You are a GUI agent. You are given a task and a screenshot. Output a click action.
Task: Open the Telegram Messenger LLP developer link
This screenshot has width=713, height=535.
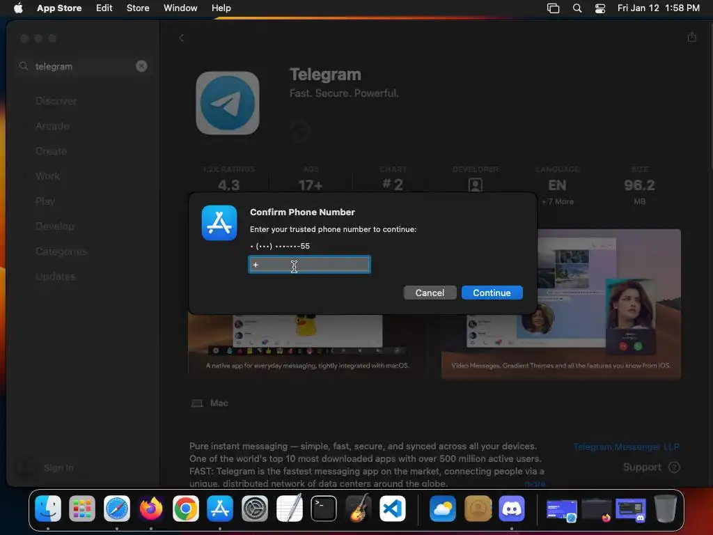(x=626, y=447)
